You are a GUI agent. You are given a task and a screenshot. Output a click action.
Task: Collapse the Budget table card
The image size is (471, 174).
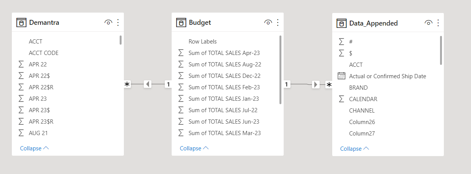(194, 148)
